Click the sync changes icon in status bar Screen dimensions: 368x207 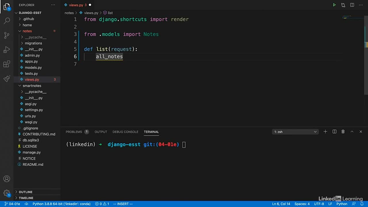(26, 204)
